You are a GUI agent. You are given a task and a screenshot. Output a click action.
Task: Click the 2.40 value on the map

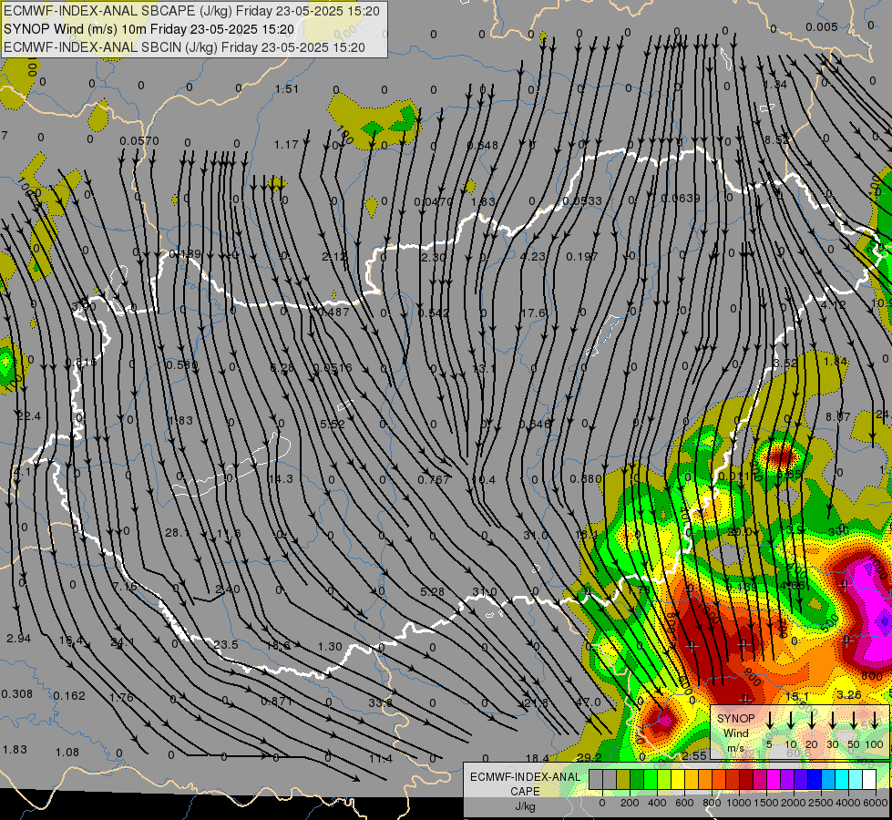(228, 589)
